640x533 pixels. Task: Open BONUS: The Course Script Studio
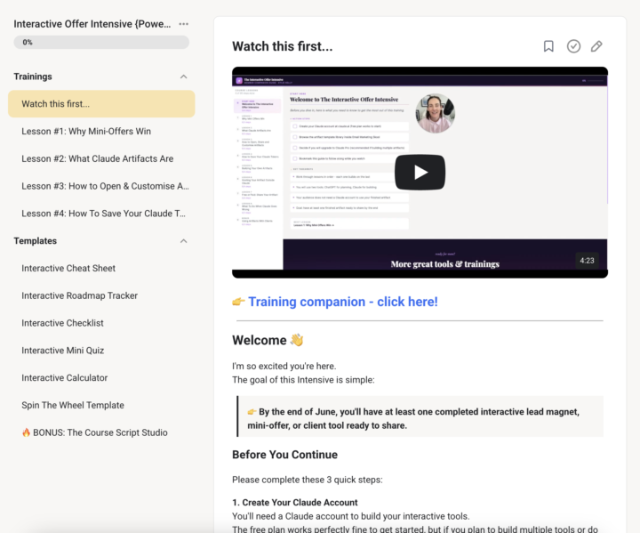click(101, 432)
